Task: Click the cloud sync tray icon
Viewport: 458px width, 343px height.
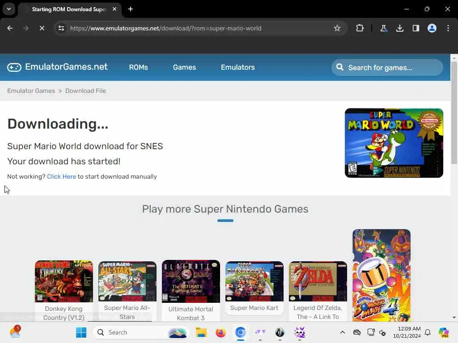Action: point(356,332)
